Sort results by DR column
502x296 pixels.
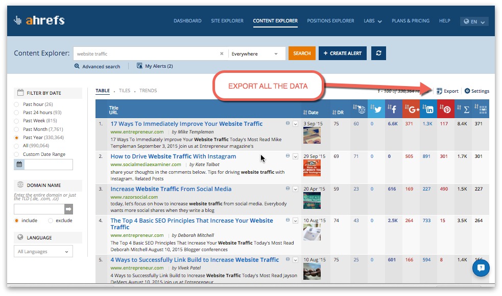tap(338, 113)
